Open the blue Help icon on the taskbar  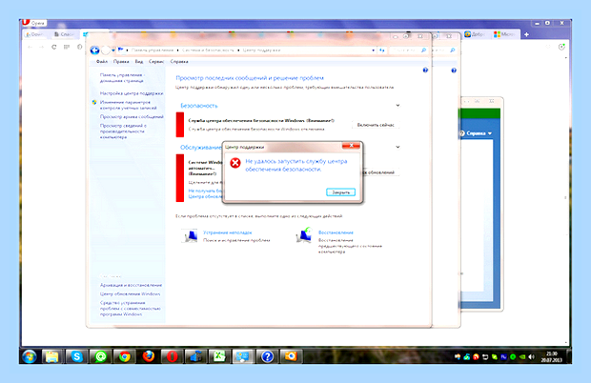click(267, 356)
